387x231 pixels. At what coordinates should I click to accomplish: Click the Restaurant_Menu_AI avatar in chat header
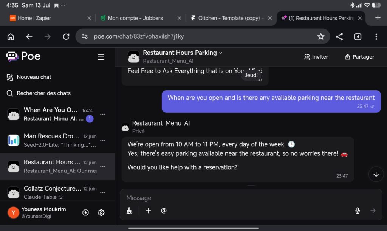(x=134, y=57)
